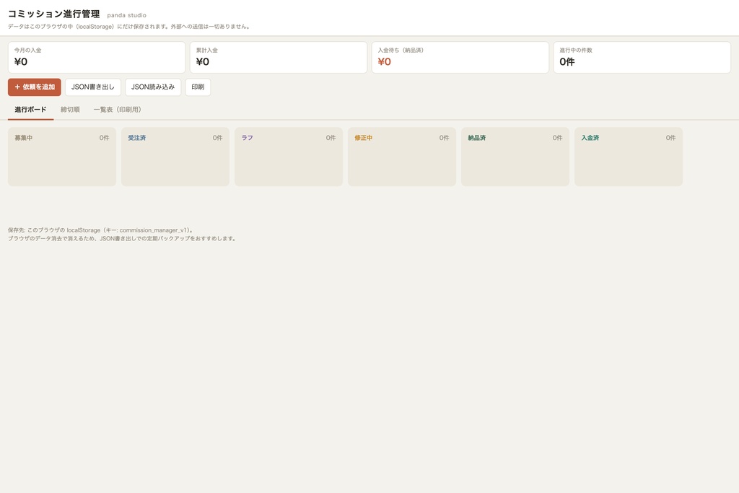Screen dimensions: 739x493
Task: Click the 印刷 print button
Action: point(198,87)
